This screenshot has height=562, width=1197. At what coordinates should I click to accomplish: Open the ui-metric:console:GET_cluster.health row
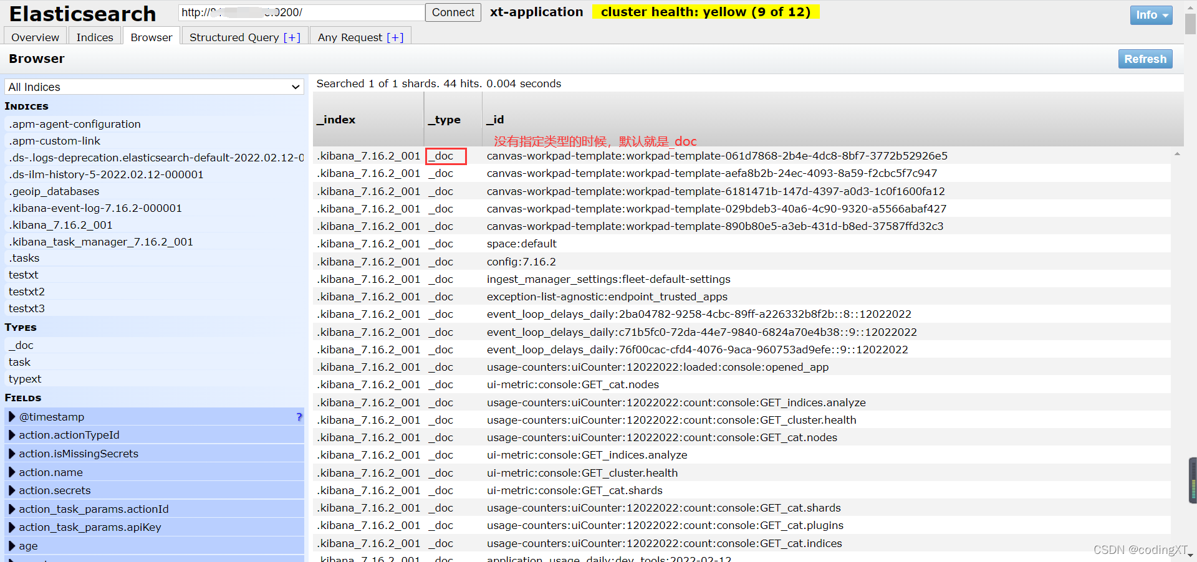(x=742, y=473)
